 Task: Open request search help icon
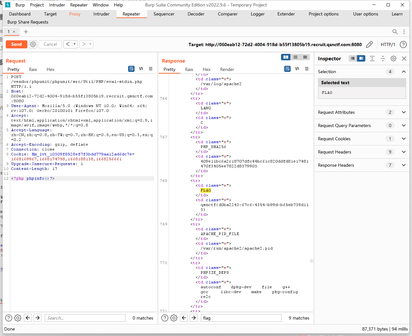[x=9, y=318]
